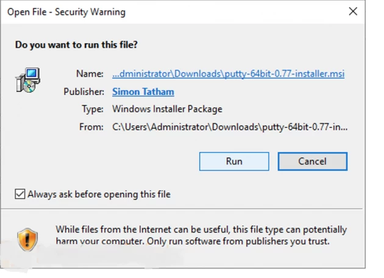The height and width of the screenshot is (278, 384).
Task: Close the Security Warning dialog with X
Action: 353,11
